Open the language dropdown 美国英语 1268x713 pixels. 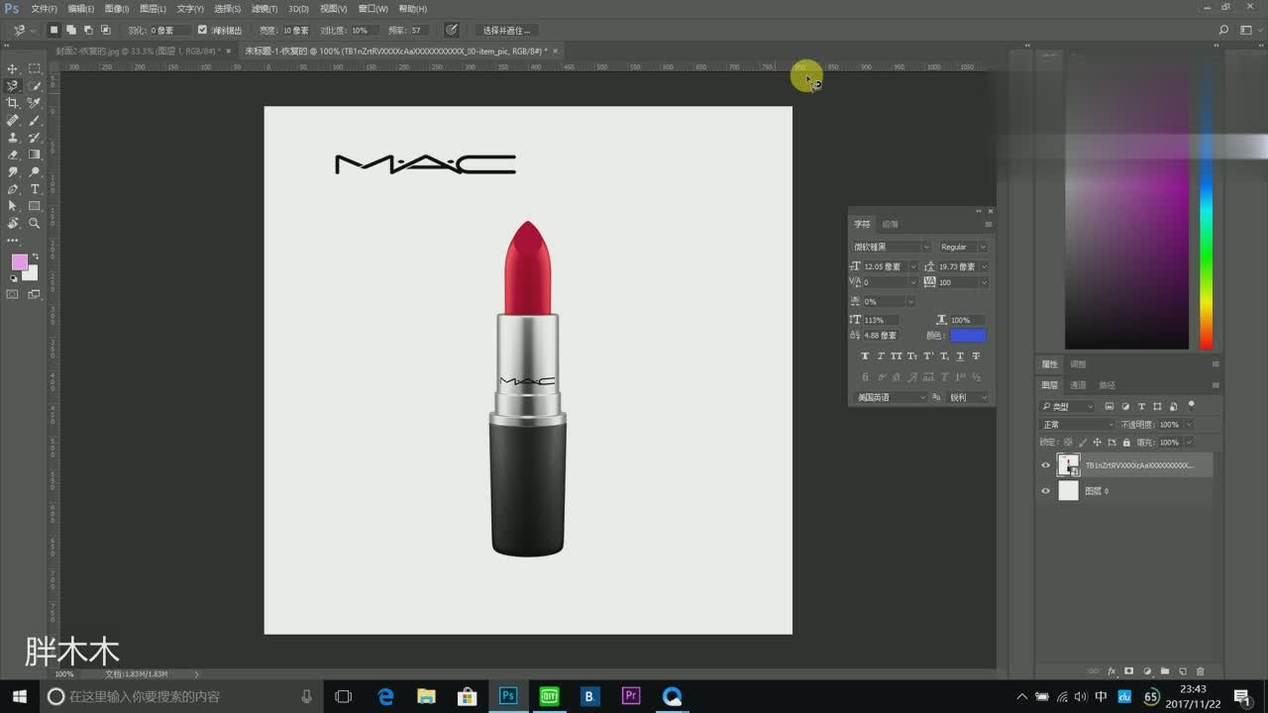click(890, 397)
